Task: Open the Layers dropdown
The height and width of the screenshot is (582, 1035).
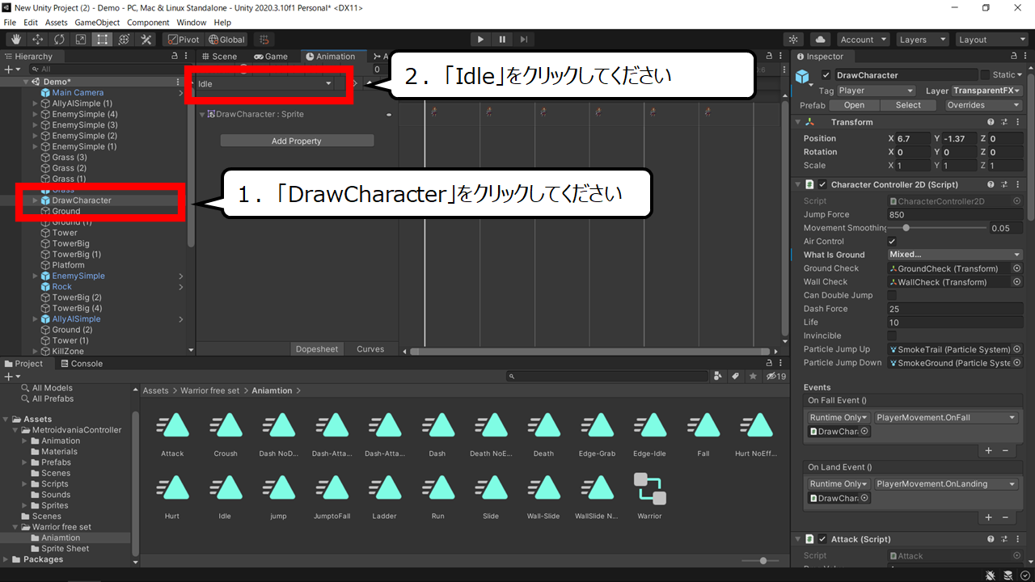Action: tap(922, 39)
